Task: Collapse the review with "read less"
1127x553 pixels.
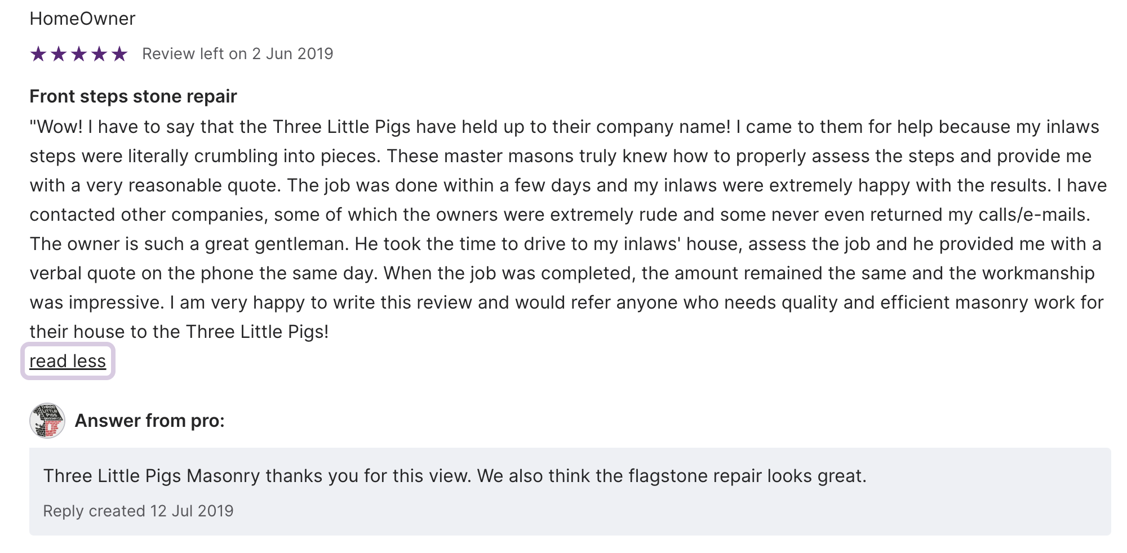Action: pyautogui.click(x=68, y=361)
